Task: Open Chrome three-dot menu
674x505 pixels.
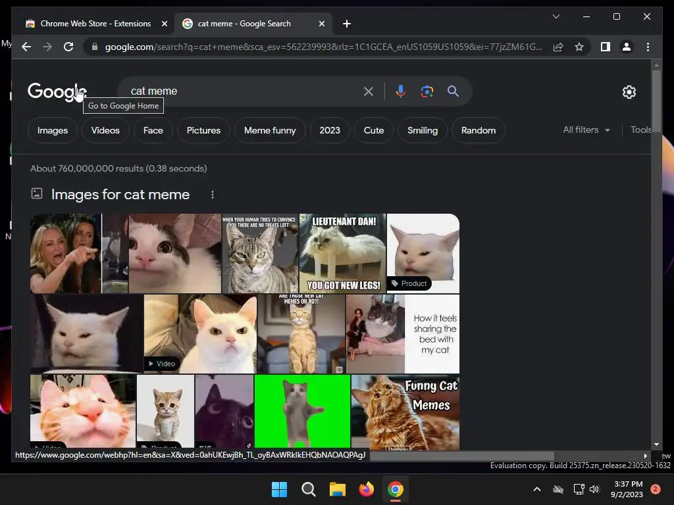Action: (648, 47)
